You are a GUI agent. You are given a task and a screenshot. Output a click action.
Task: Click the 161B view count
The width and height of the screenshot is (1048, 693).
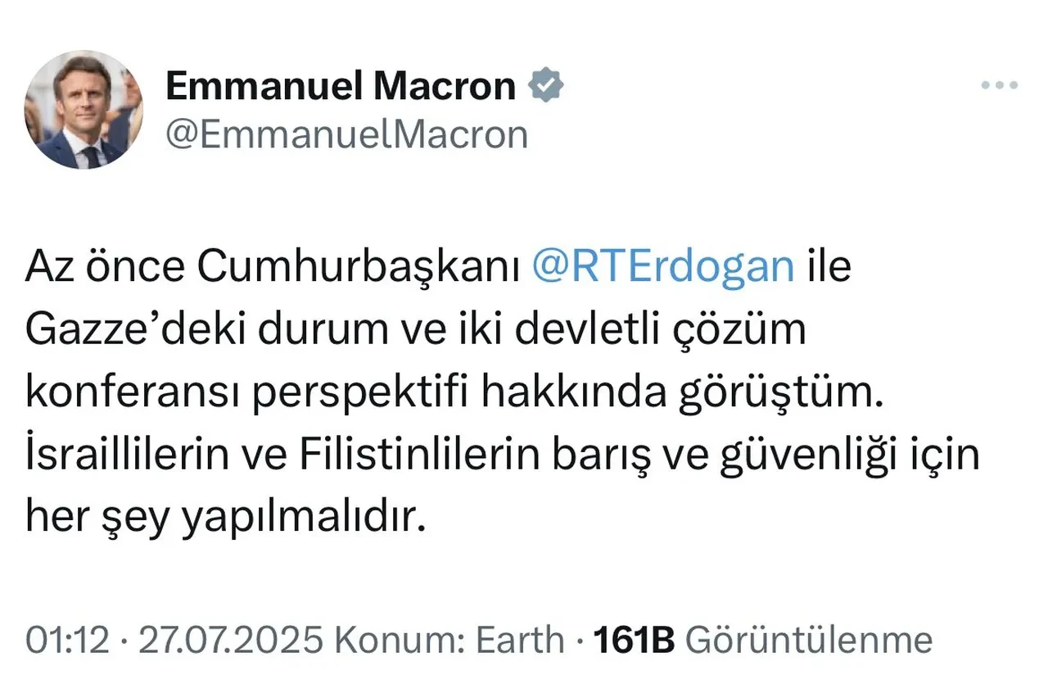pos(634,640)
